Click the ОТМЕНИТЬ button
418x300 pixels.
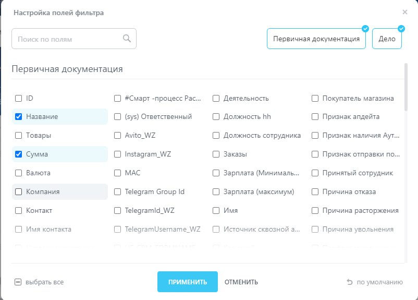click(241, 282)
